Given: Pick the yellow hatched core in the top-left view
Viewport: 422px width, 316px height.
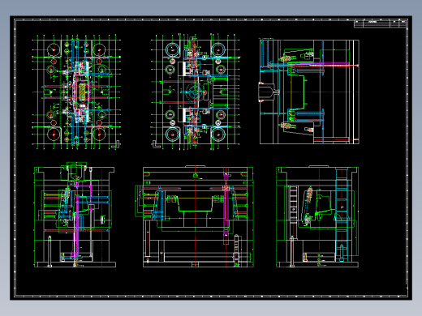Looking at the screenshot, I should pos(82,92).
